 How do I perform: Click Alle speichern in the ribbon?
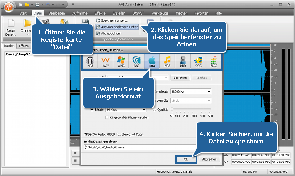click(109, 34)
